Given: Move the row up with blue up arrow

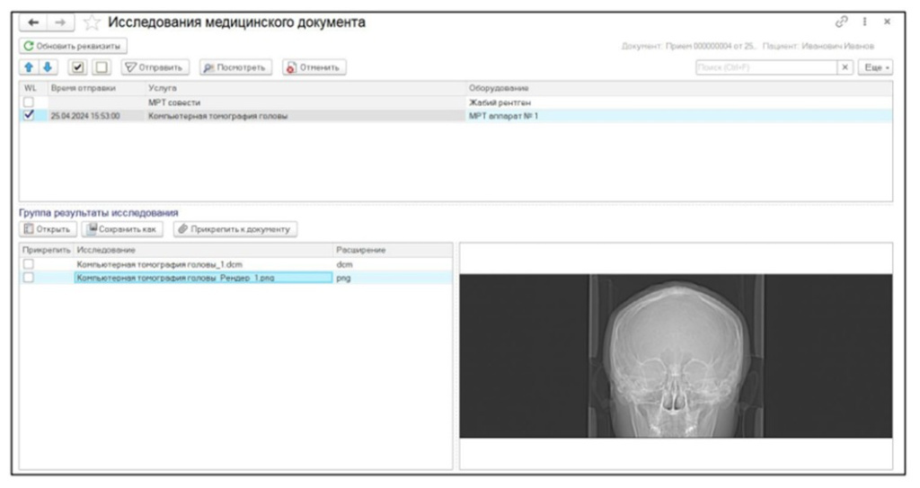Looking at the screenshot, I should point(29,67).
